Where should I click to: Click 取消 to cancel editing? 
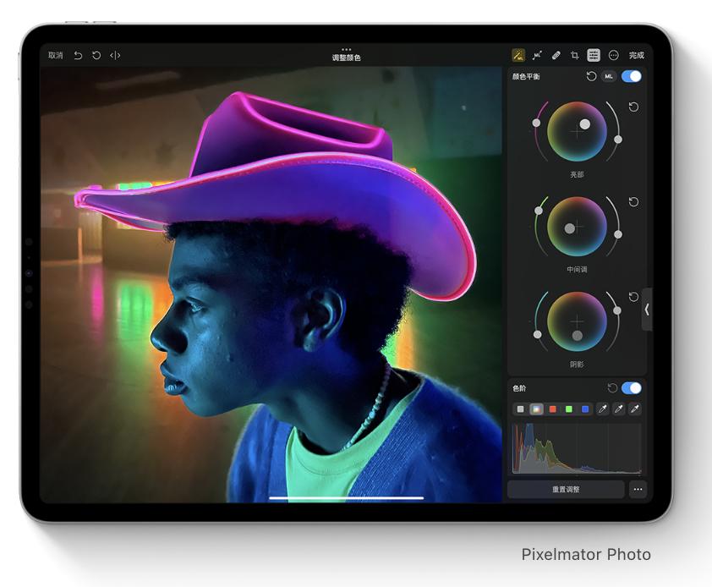[54, 54]
